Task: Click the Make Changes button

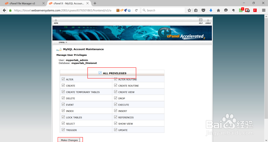Action: [x=69, y=140]
